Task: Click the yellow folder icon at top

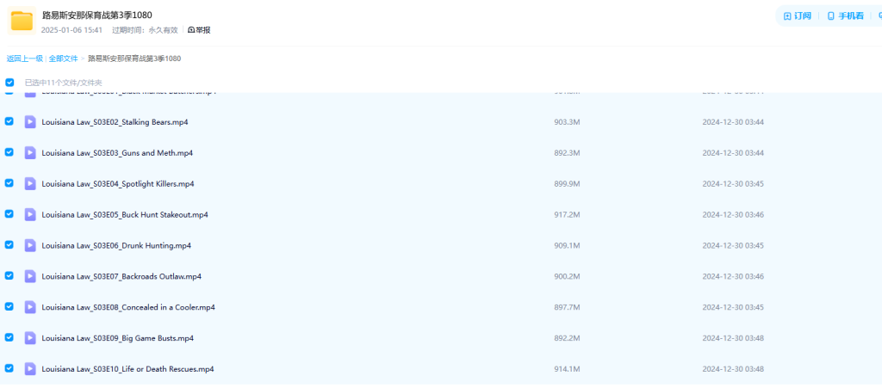Action: click(22, 22)
